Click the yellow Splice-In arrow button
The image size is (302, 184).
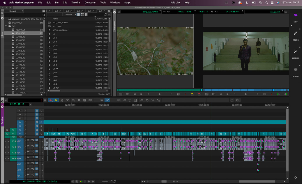[192, 94]
